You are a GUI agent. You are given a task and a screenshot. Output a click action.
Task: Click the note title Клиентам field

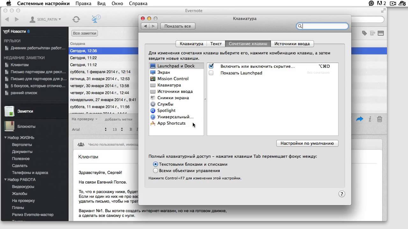click(x=88, y=157)
